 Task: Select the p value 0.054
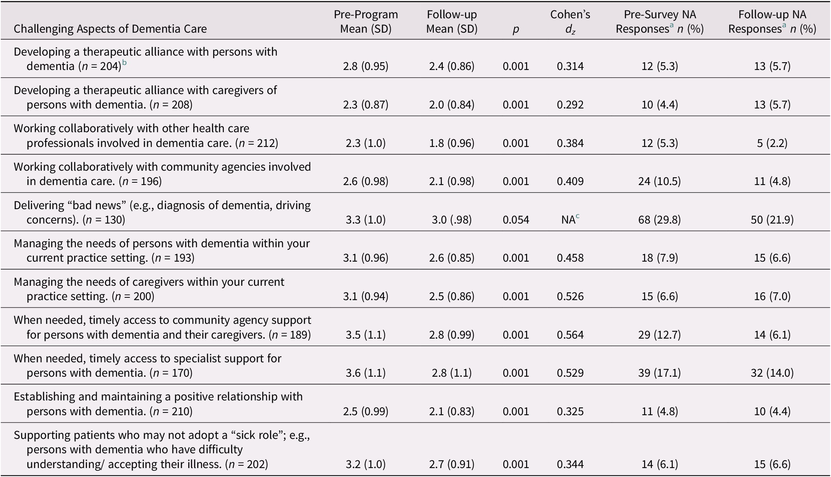516,220
